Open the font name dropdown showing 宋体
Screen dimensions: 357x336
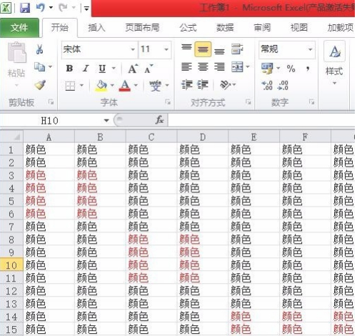coord(99,49)
